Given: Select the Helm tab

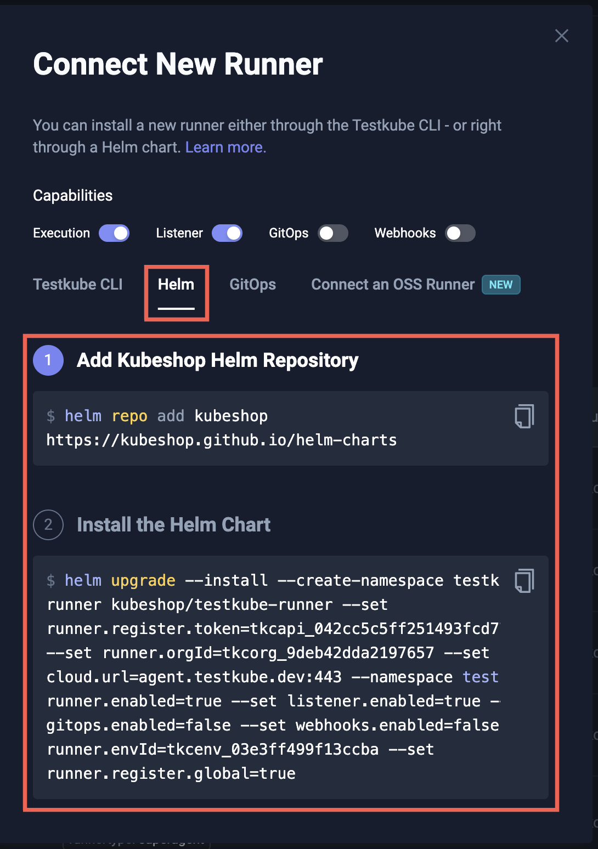Looking at the screenshot, I should click(x=176, y=284).
